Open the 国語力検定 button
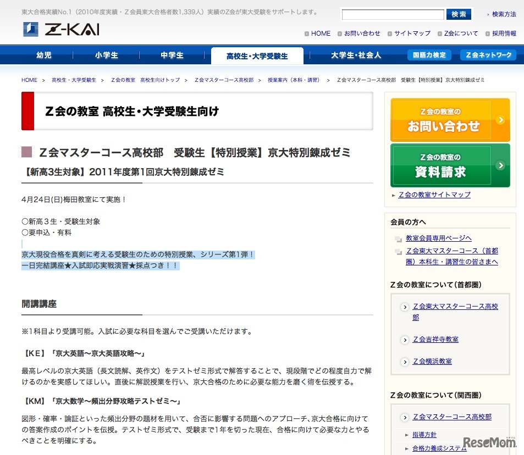The image size is (524, 455). pyautogui.click(x=429, y=55)
